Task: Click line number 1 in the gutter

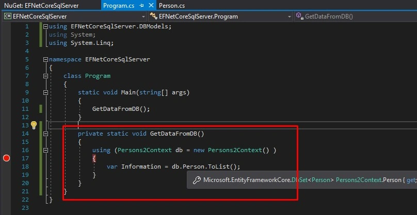Action: point(27,26)
